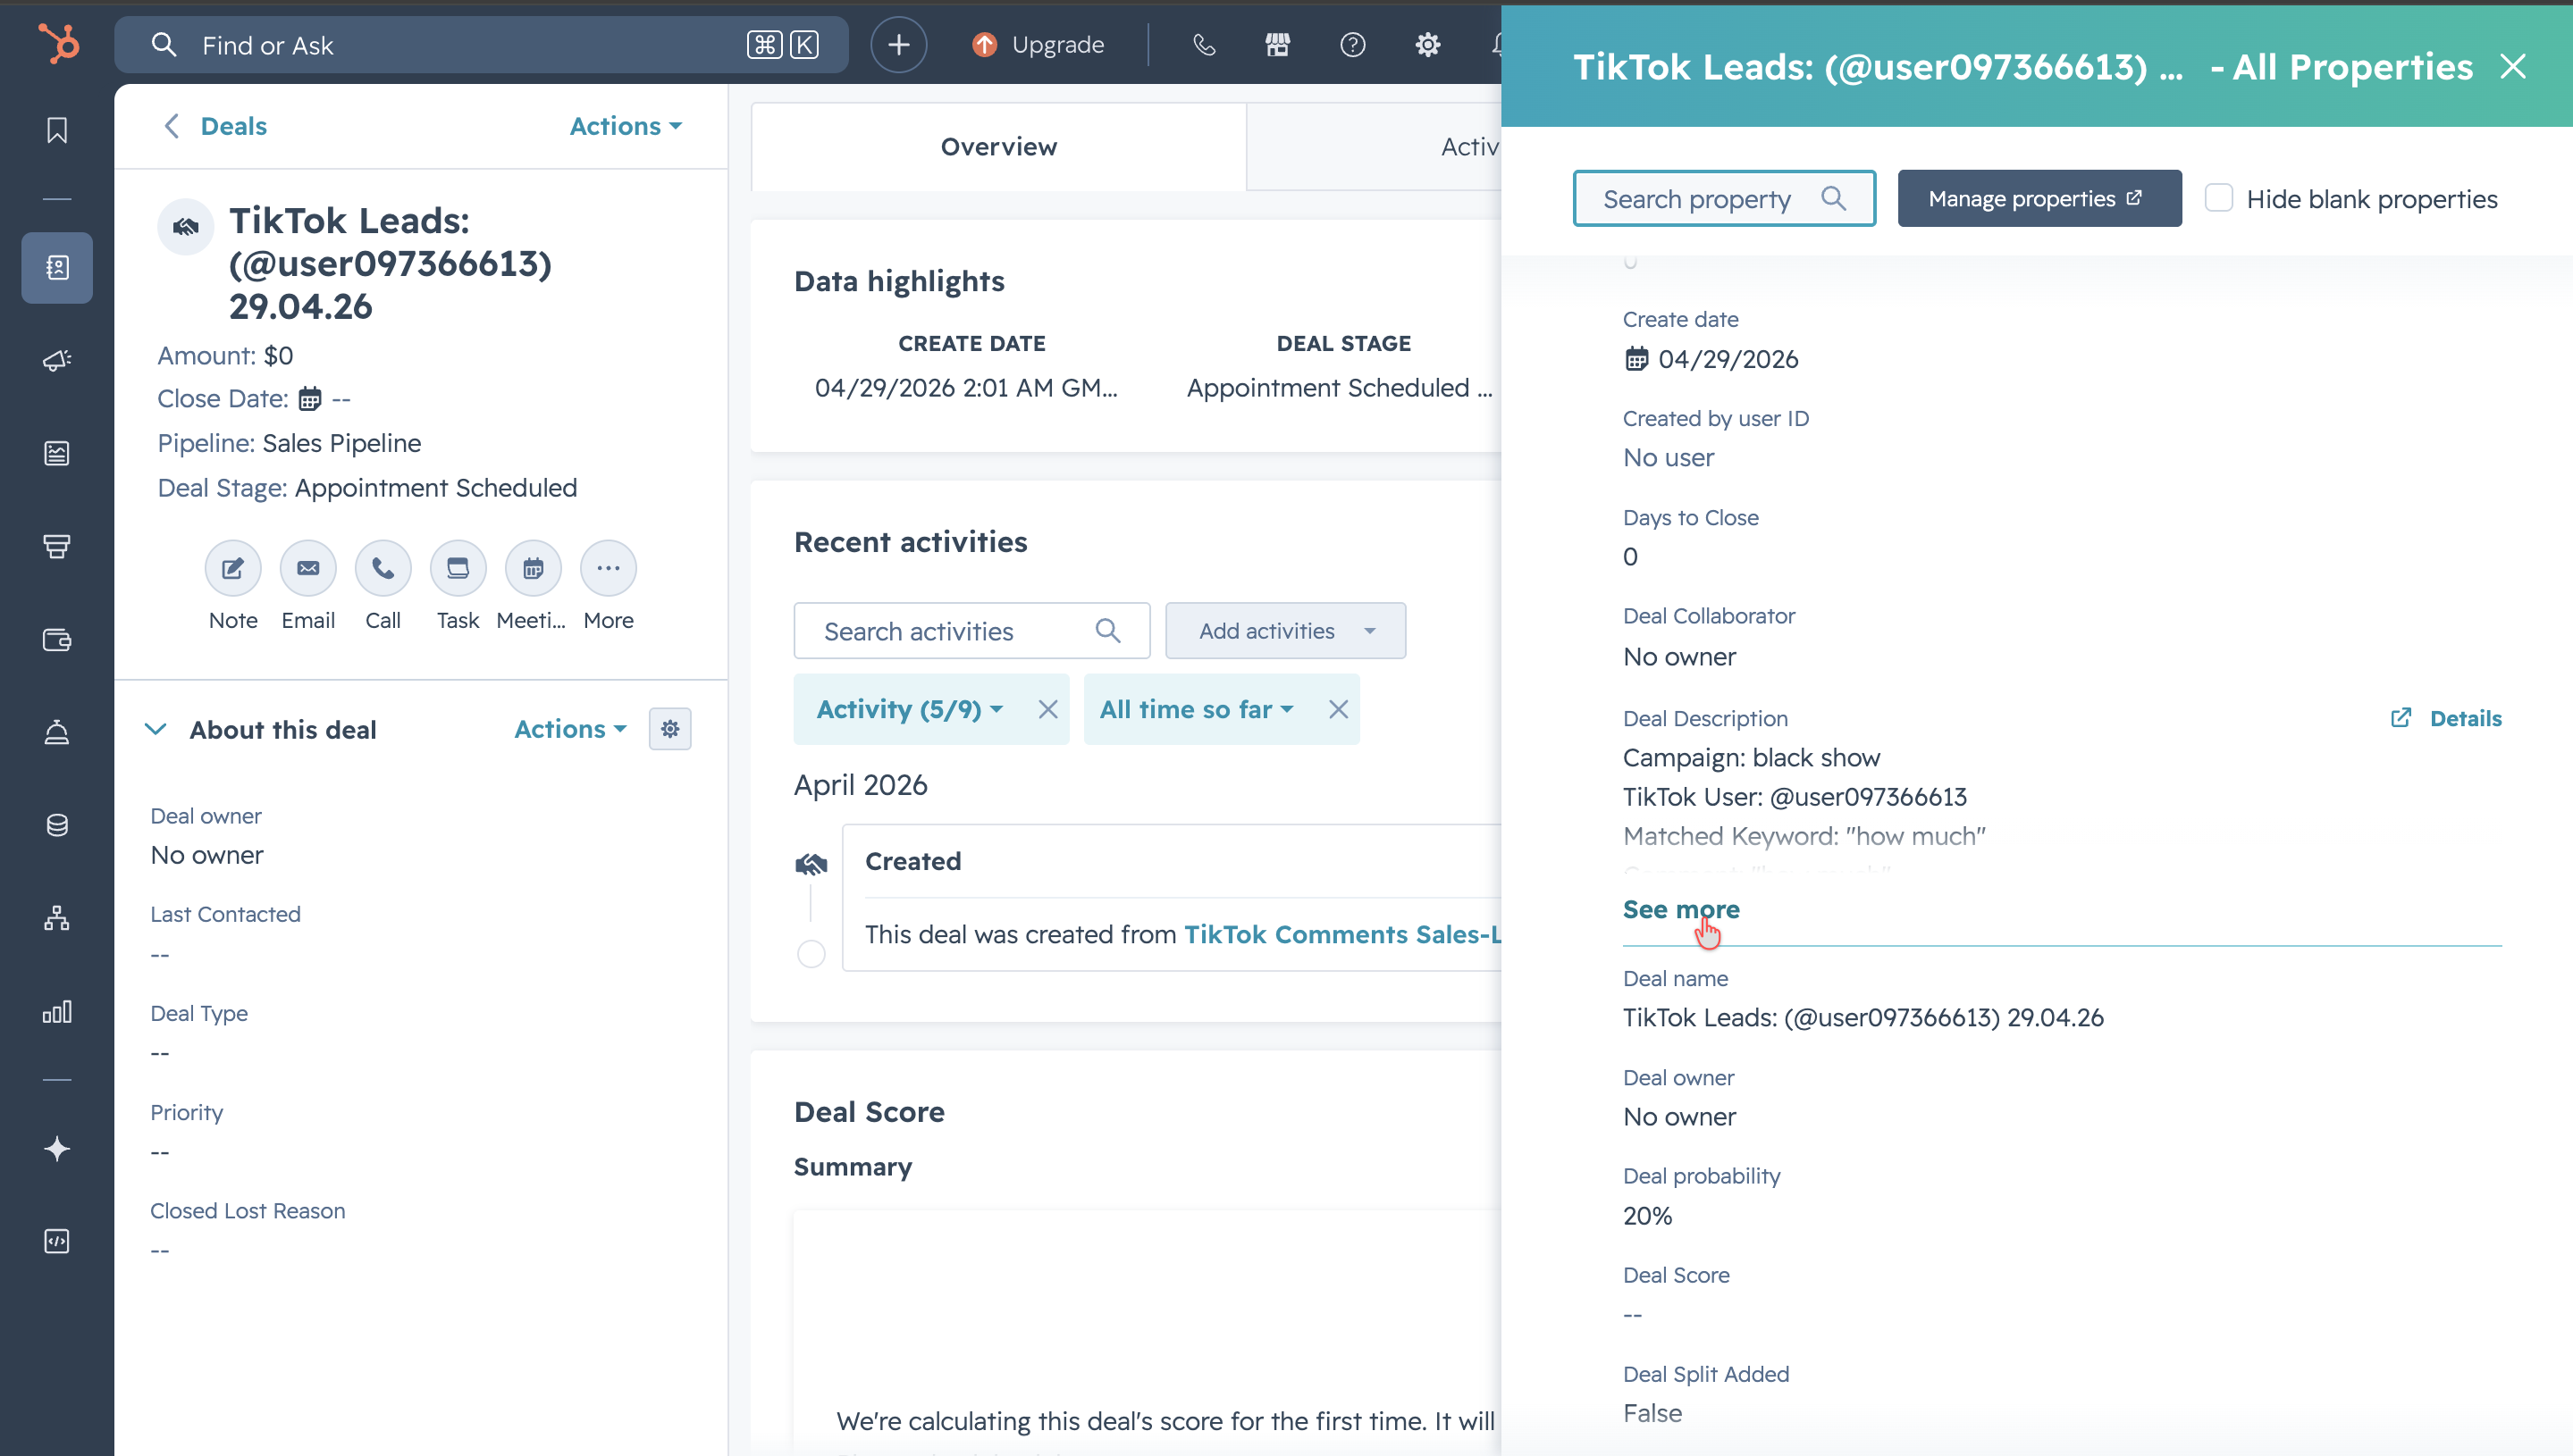The width and height of the screenshot is (2573, 1456).
Task: Open the Service bell sidebar icon
Action: click(57, 733)
